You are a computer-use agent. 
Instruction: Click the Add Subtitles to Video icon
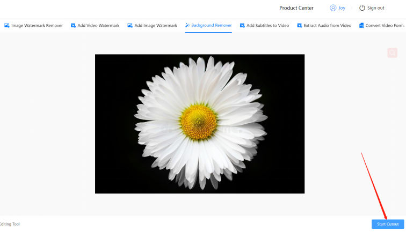point(242,26)
